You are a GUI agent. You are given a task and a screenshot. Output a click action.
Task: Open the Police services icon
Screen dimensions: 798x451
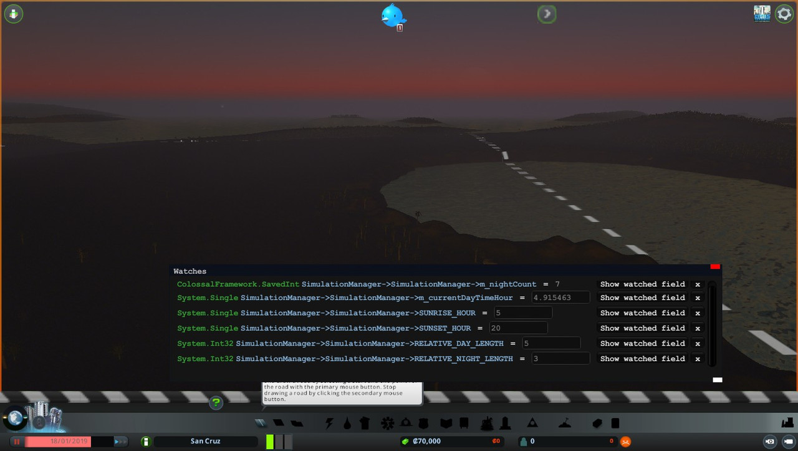[x=423, y=424]
